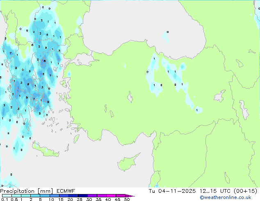Click the 'Tu 04-11-2025' date text

click(172, 191)
